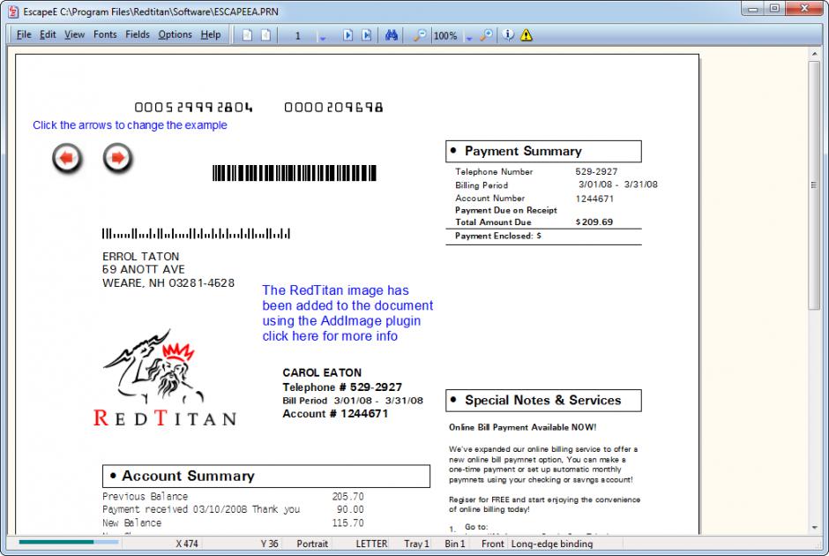This screenshot has height=556, width=829.
Task: Open the Options menu
Action: pyautogui.click(x=175, y=34)
